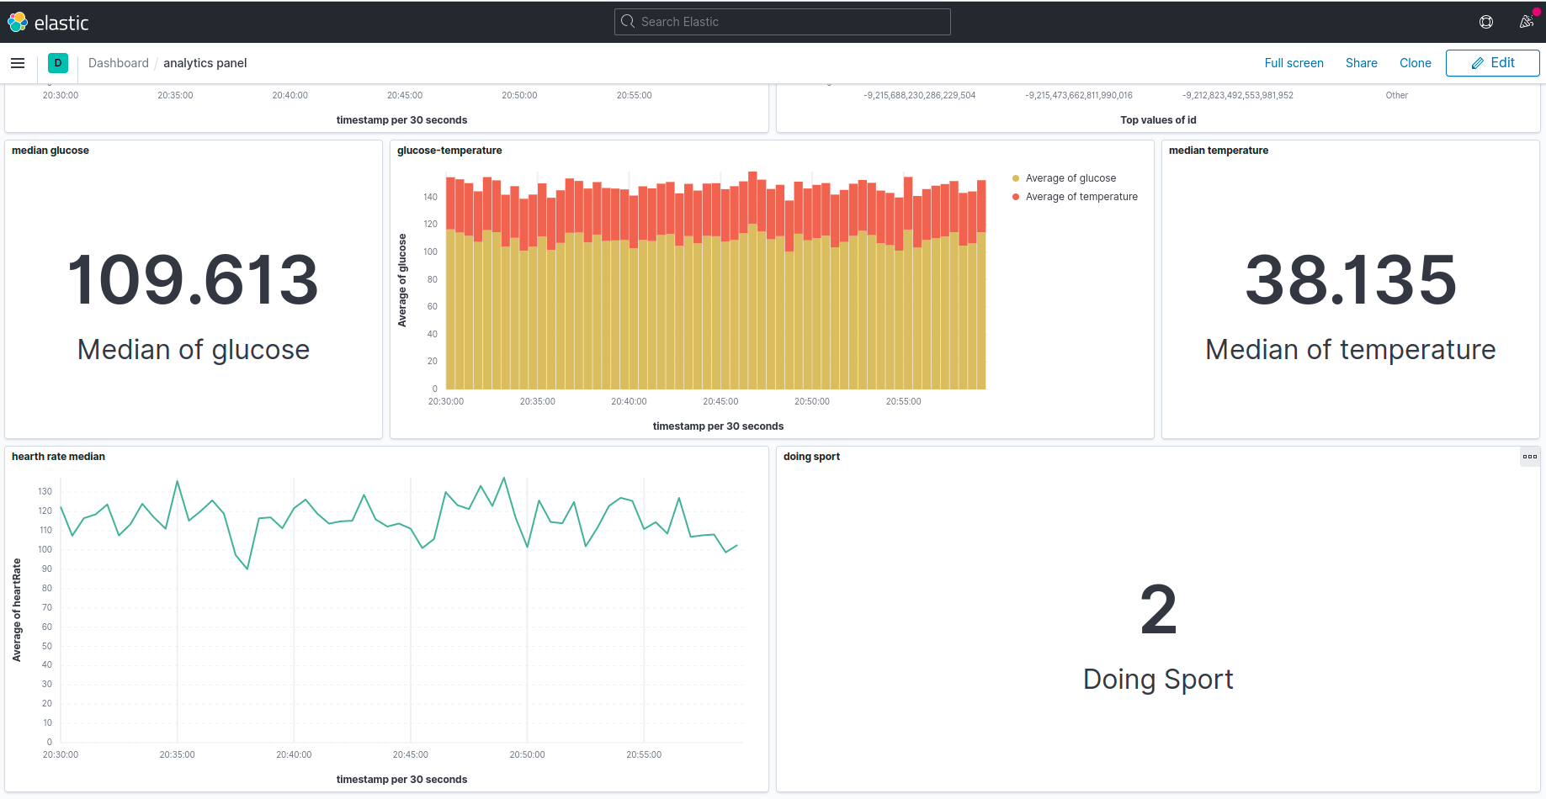Screen dimensions: 1546x799
Task: Click the doing sport panel title
Action: coord(811,457)
